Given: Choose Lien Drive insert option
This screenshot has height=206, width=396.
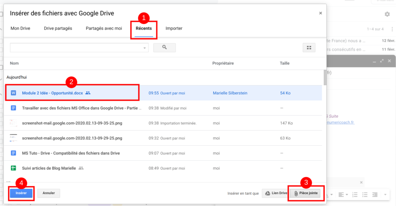Looking at the screenshot, I should 276,193.
